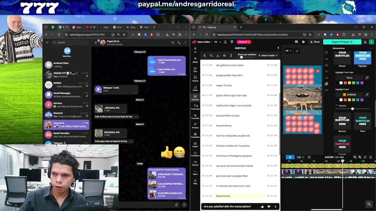Give thumbs up to the transcription
The height and width of the screenshot is (211, 376).
click(262, 207)
